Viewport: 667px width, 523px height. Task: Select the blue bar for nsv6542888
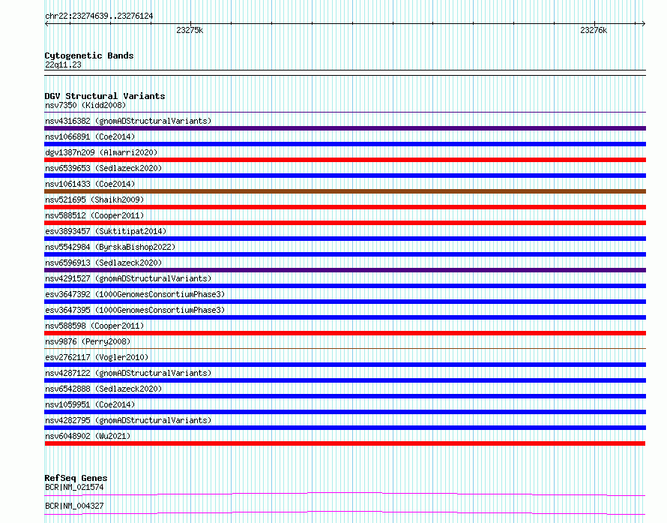[x=345, y=396]
